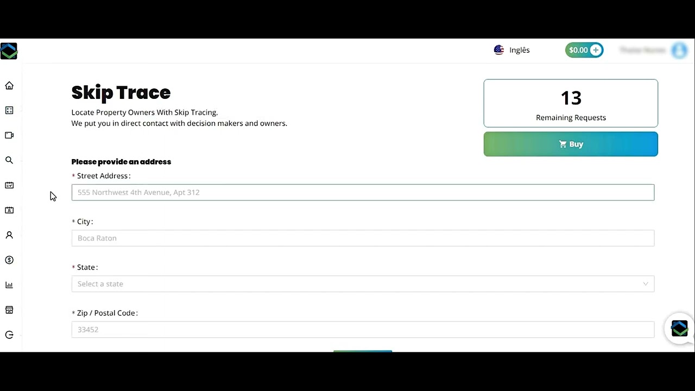Open the user avatar at top right
Viewport: 695px width, 391px height.
[x=679, y=50]
